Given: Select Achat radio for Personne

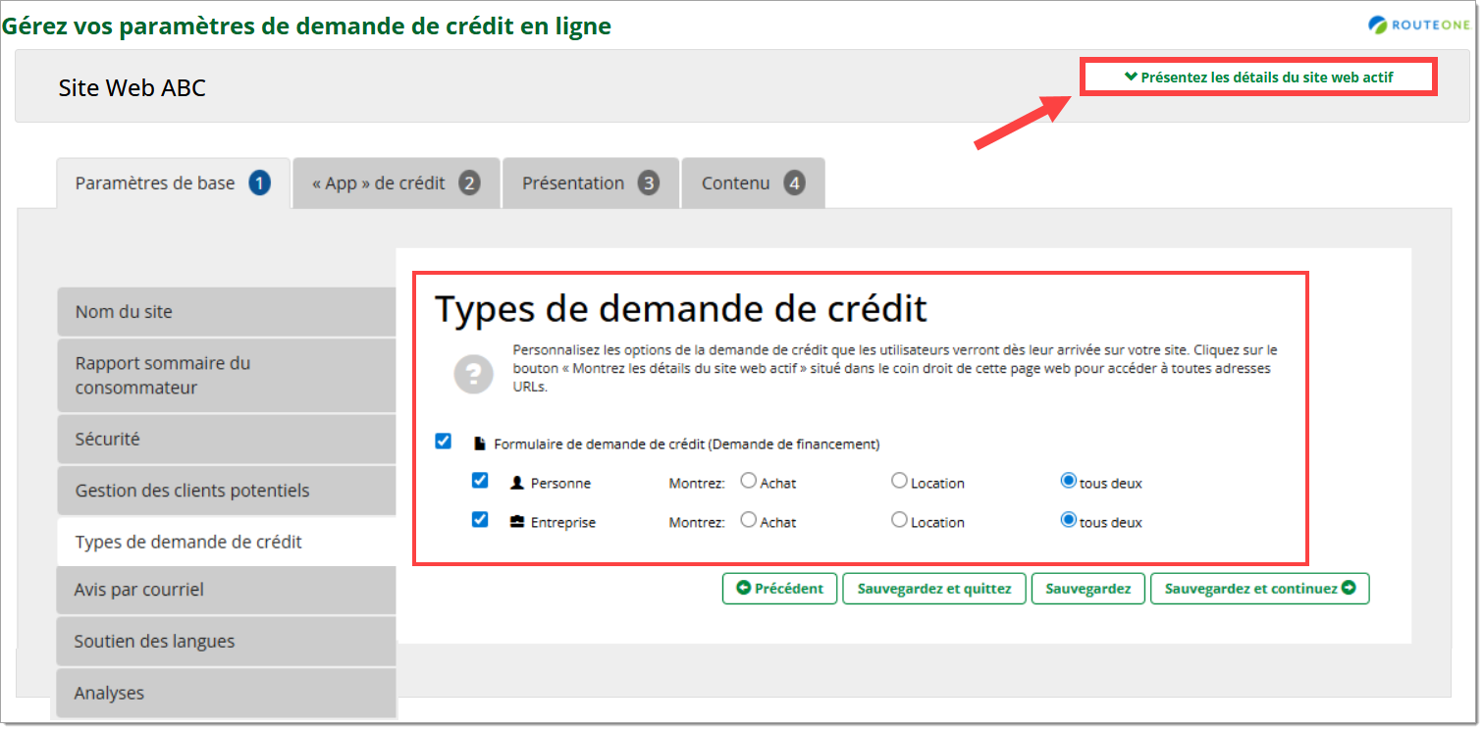Looking at the screenshot, I should pos(749,481).
